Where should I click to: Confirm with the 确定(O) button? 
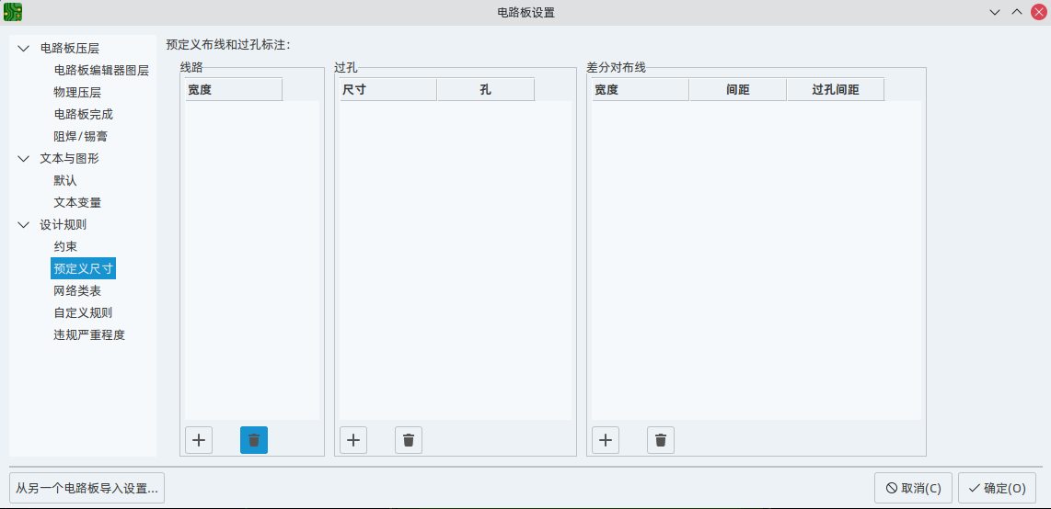tap(997, 488)
